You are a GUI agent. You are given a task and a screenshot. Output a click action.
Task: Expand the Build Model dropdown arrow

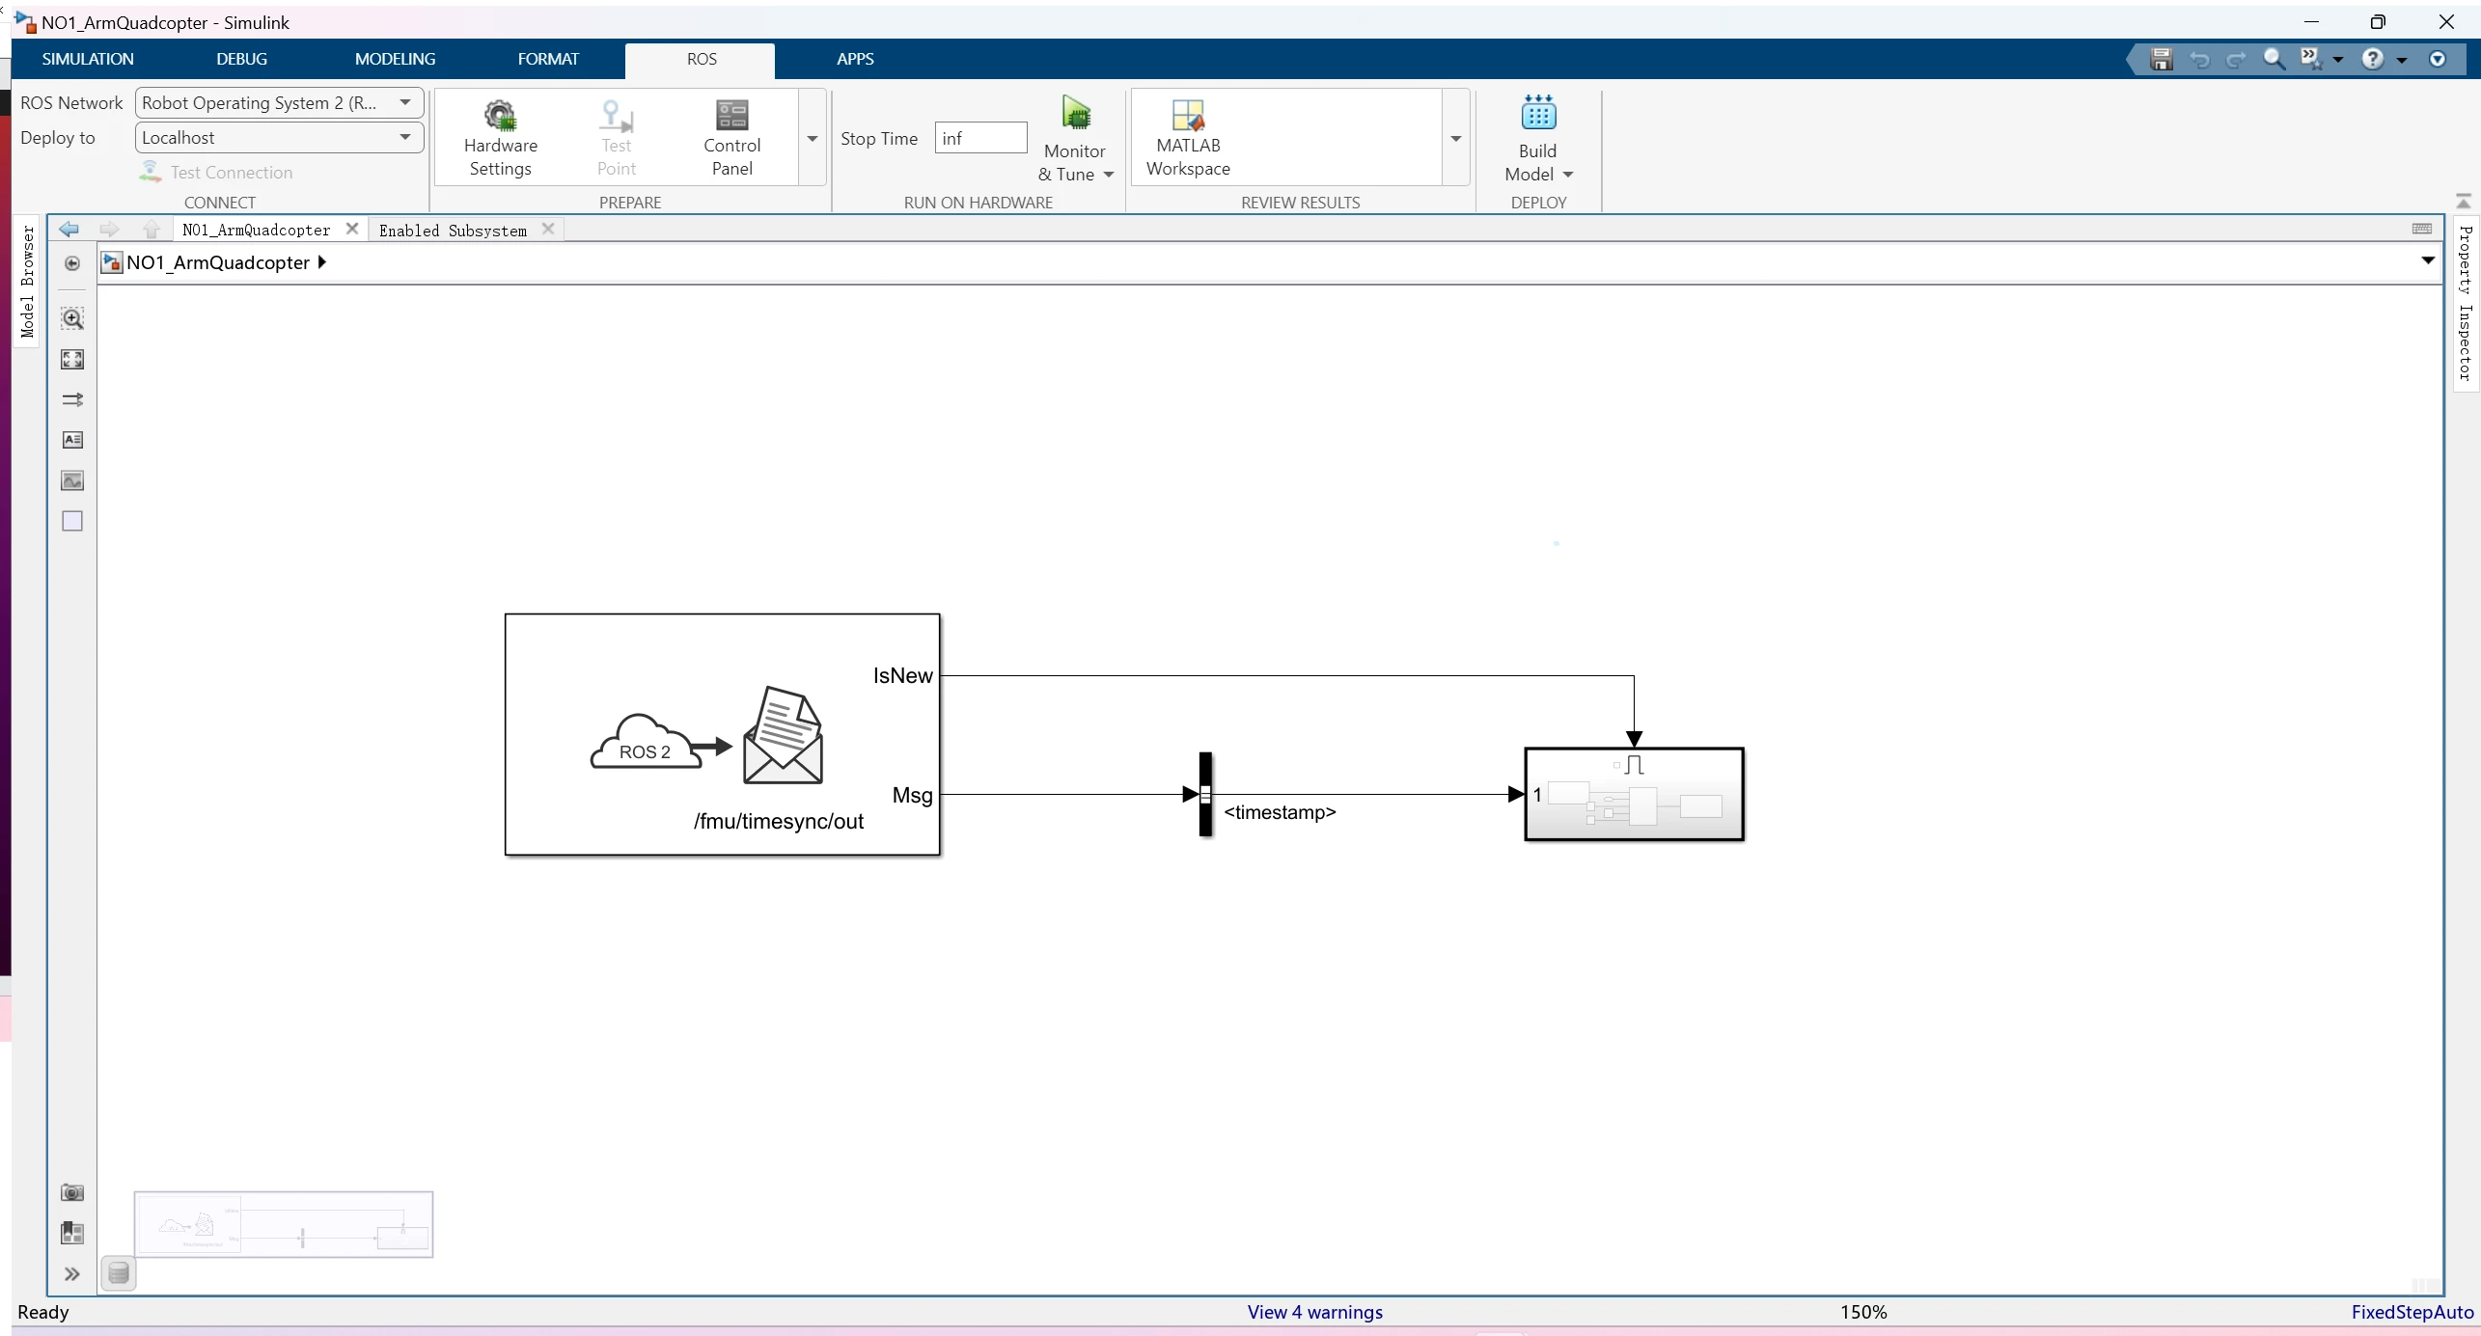click(1568, 175)
